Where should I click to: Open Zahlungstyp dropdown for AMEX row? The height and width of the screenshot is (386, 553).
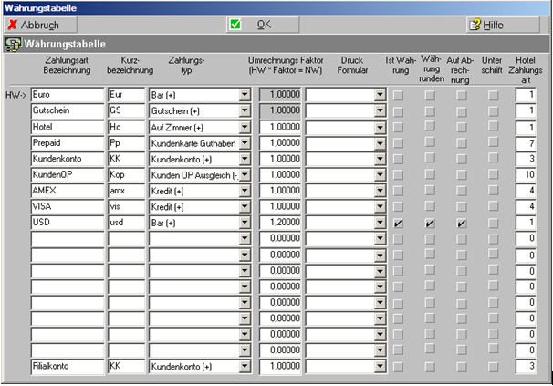pos(245,191)
